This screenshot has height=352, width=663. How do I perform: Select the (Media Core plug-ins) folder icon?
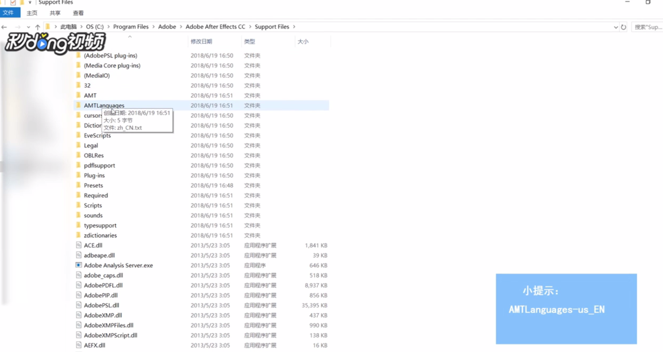[x=78, y=65]
